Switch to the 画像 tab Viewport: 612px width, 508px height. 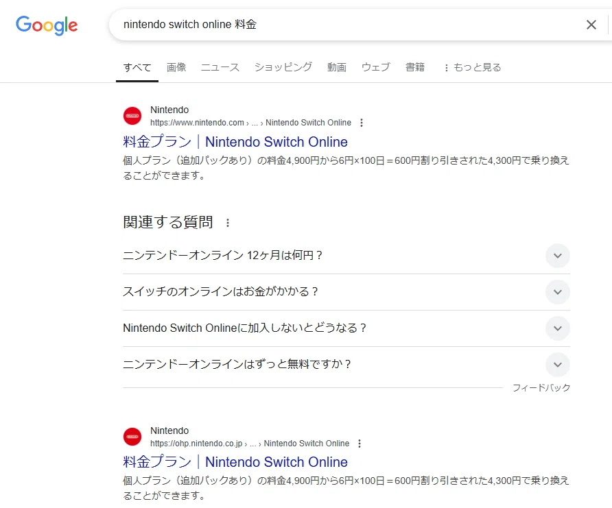coord(176,67)
